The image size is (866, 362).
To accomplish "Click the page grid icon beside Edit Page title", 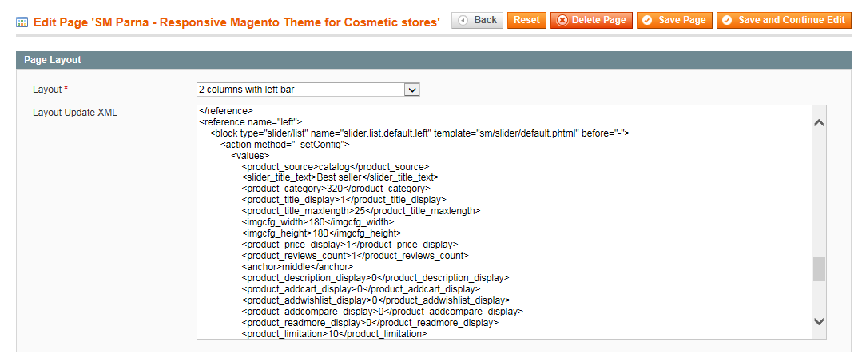I will (x=22, y=22).
